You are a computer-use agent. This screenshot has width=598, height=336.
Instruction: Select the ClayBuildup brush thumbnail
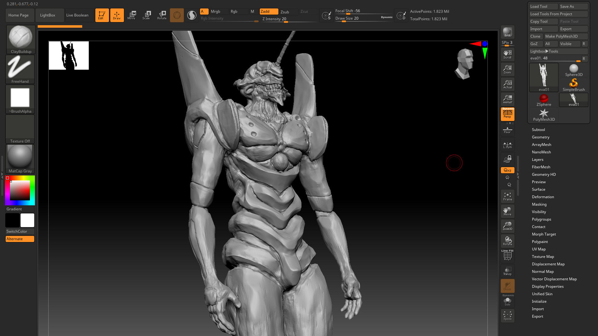coord(21,40)
